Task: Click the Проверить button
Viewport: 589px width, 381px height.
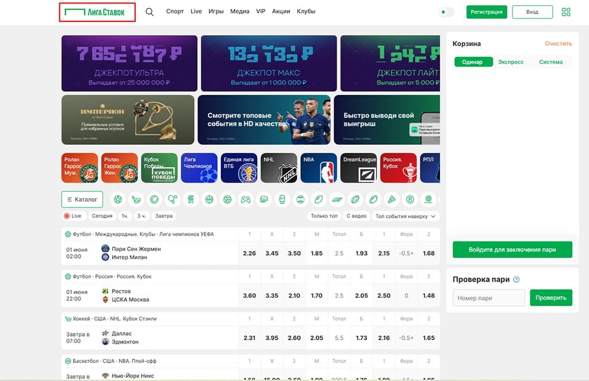Action: tap(551, 298)
